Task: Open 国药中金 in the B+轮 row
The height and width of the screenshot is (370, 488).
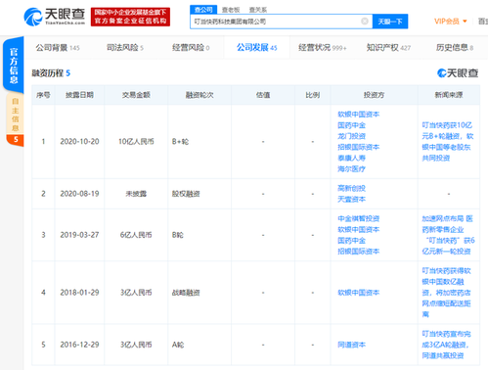Action: coord(351,125)
